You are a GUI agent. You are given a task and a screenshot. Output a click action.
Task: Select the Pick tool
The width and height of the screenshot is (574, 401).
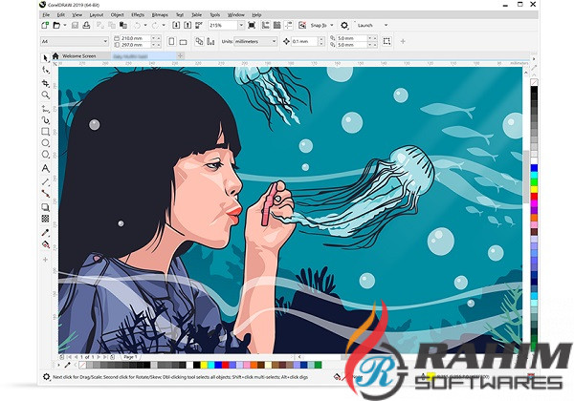pos(45,58)
